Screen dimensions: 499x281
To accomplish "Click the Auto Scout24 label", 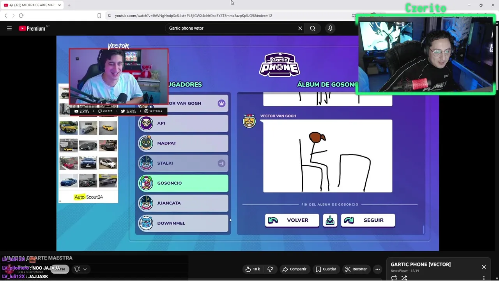I will 88,197.
